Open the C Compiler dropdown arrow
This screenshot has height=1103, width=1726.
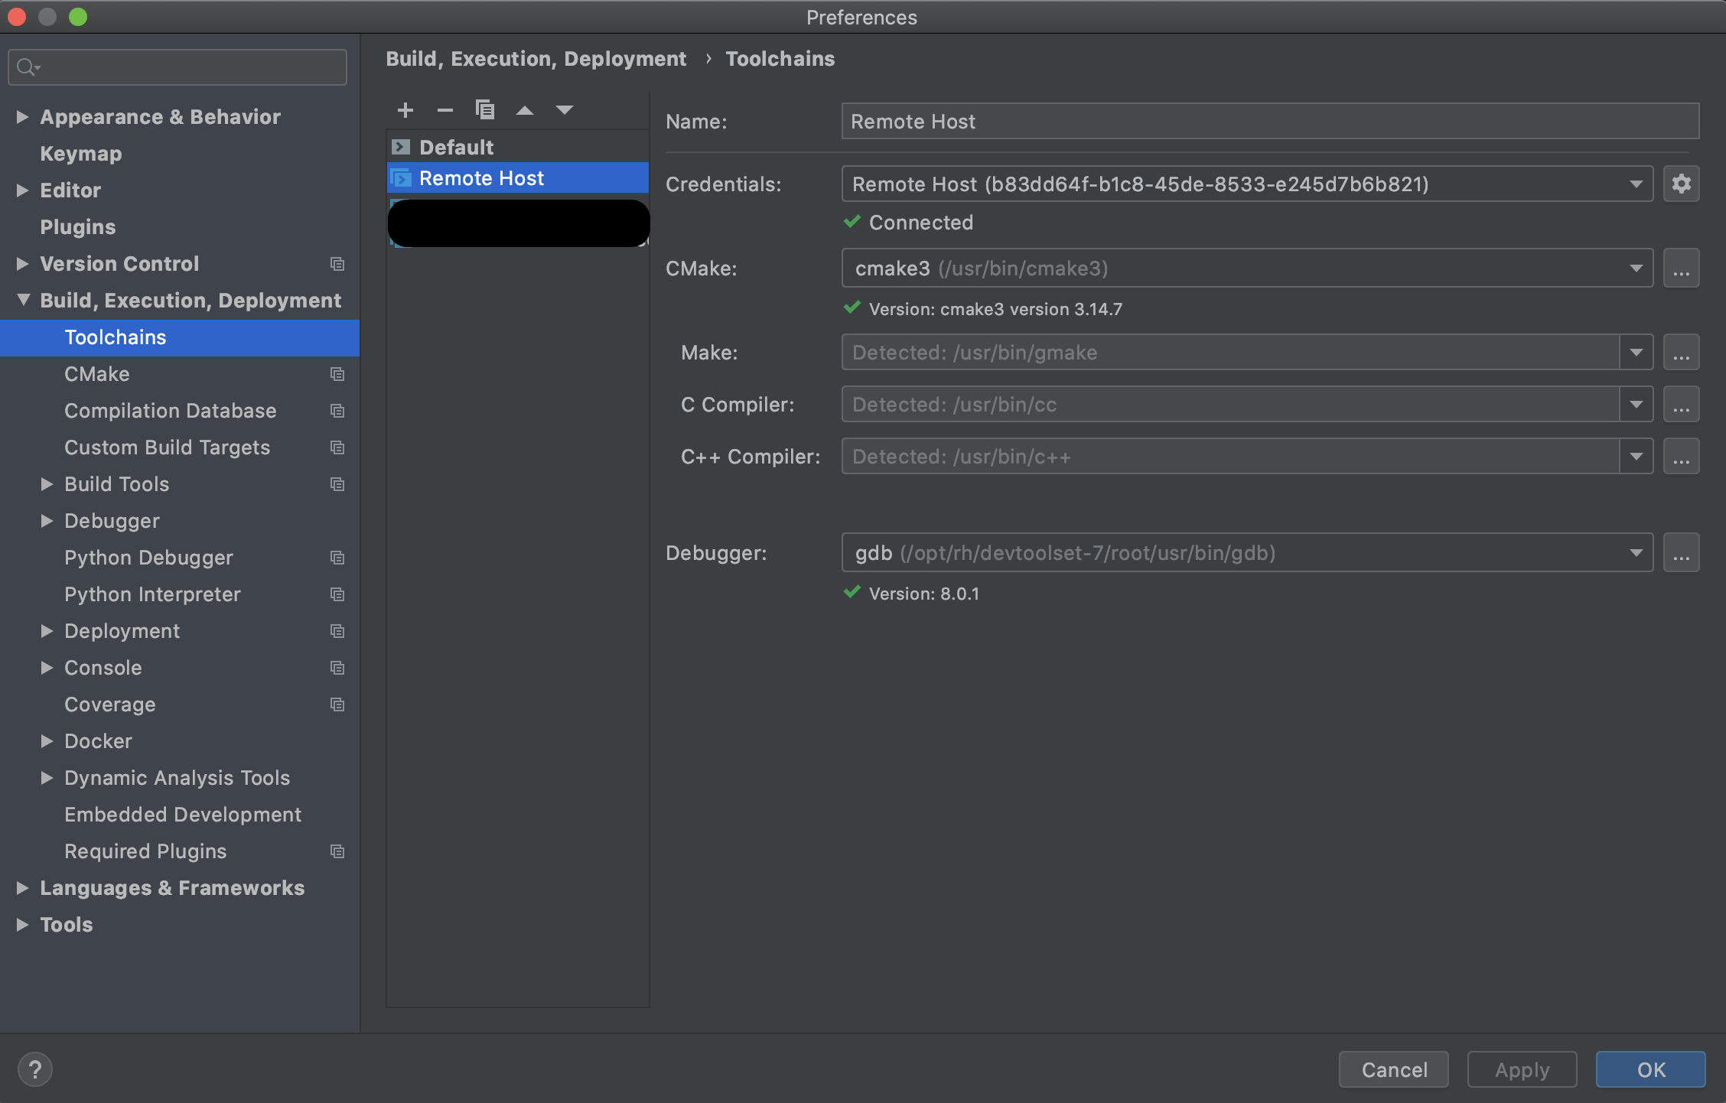tap(1636, 405)
